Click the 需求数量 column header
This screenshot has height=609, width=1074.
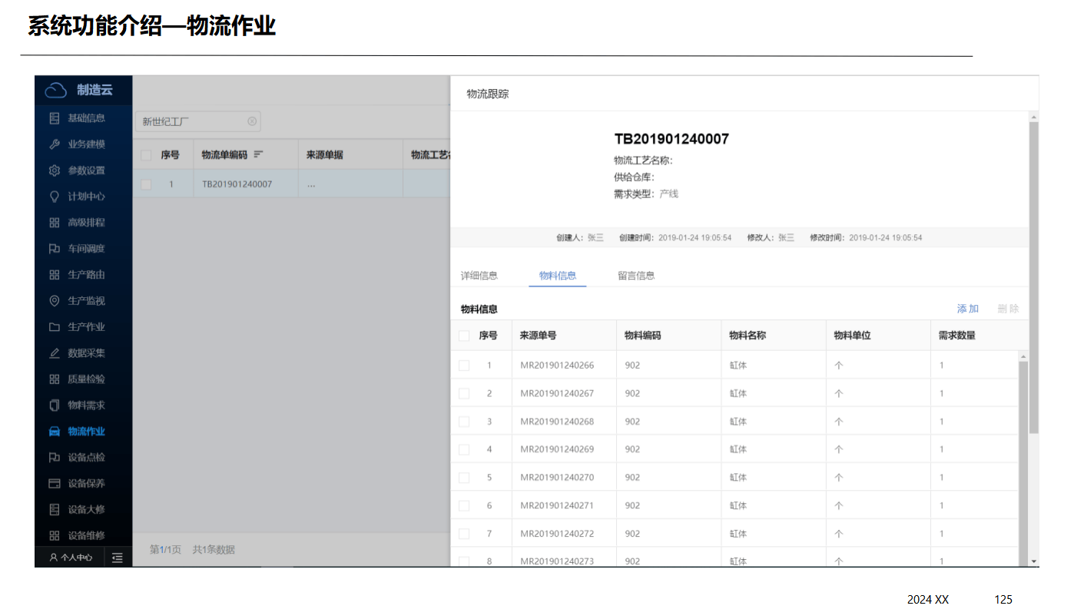click(x=957, y=336)
